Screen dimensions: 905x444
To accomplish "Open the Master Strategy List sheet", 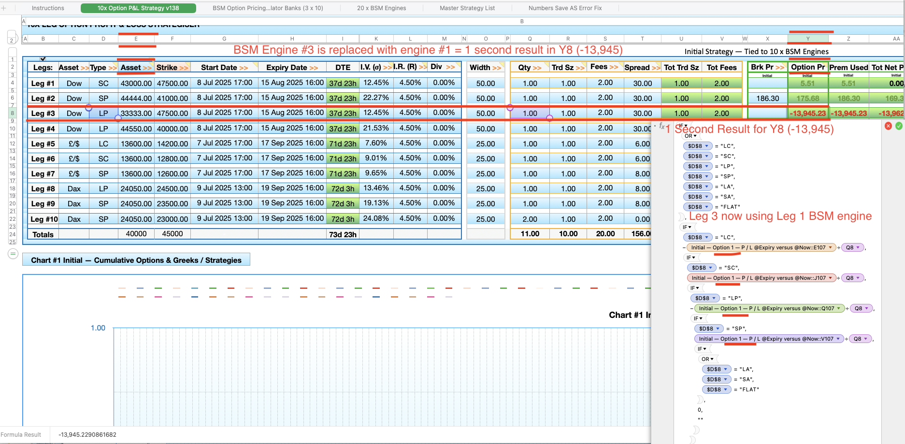I will coord(467,8).
